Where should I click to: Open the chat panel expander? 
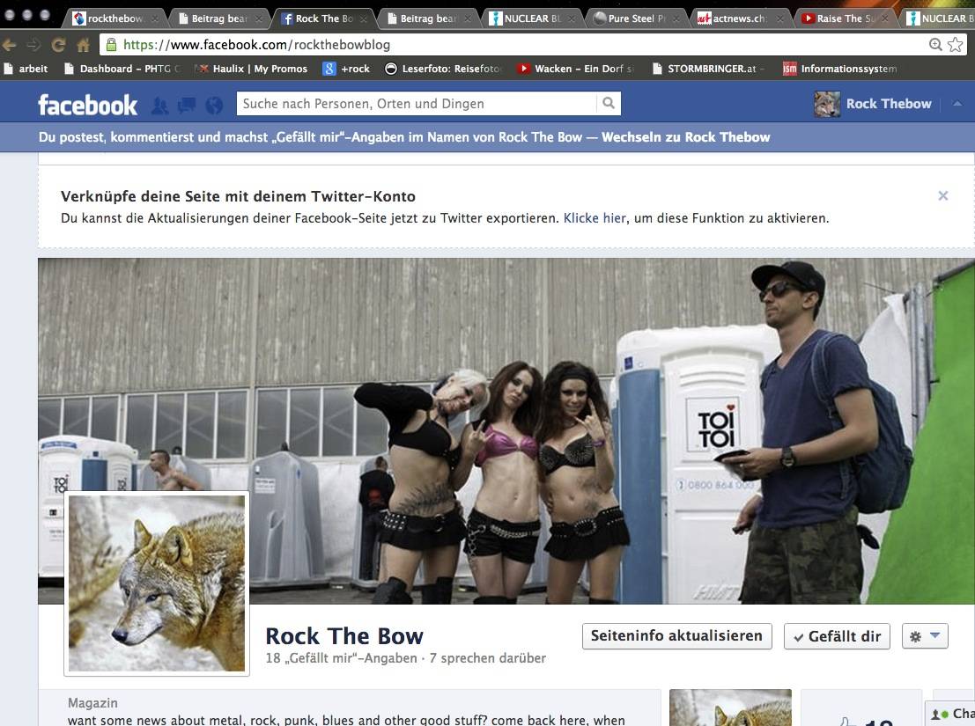click(951, 714)
